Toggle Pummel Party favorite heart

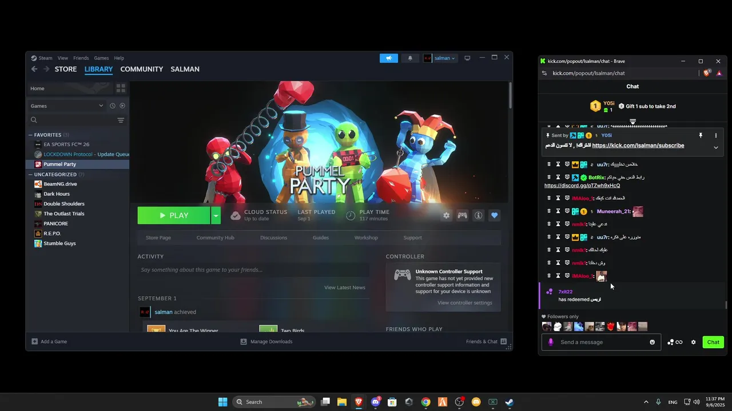pyautogui.click(x=495, y=215)
